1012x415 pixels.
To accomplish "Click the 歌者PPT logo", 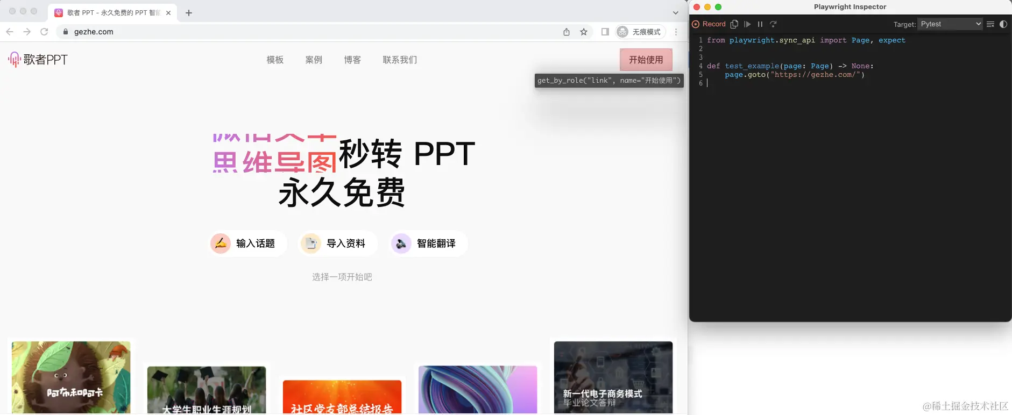I will (38, 60).
